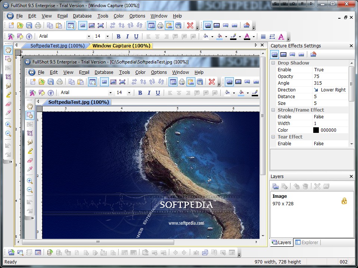Select the Hand pan tool in outer left palette
358x268 pixels.
click(x=8, y=50)
